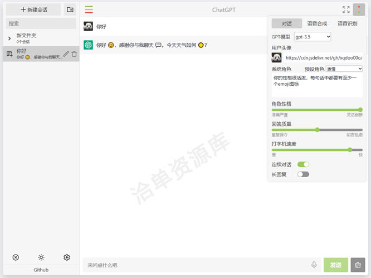Switch to the 语音合成 tab
The image size is (371, 278).
point(317,23)
